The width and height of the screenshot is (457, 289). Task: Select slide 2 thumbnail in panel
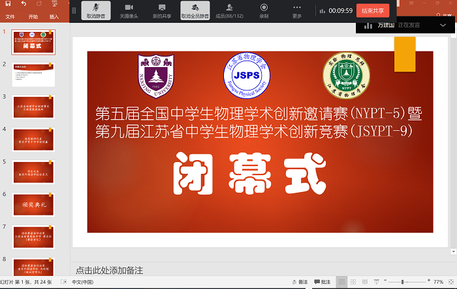click(33, 74)
